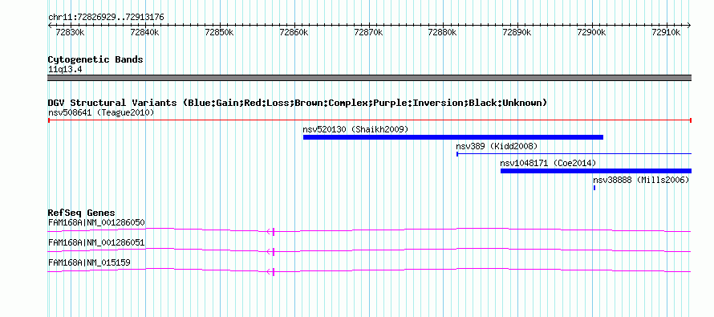Click the 72850k ruler position

coord(220,32)
